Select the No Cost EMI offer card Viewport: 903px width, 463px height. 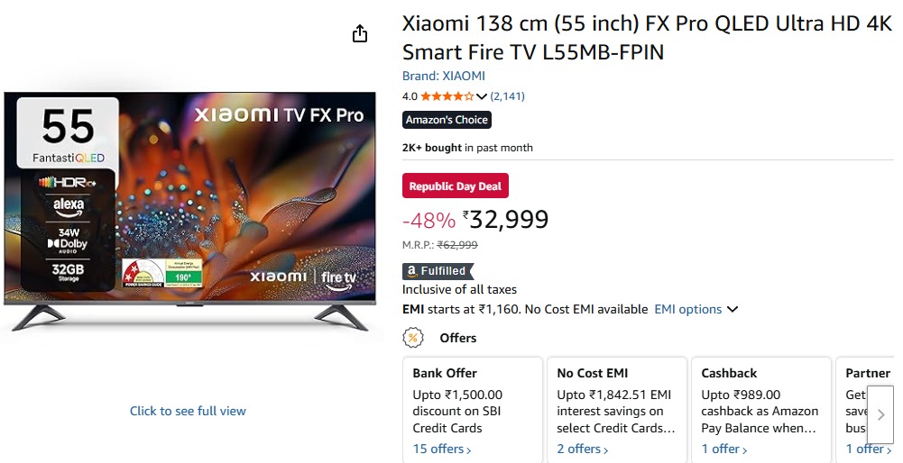click(616, 409)
